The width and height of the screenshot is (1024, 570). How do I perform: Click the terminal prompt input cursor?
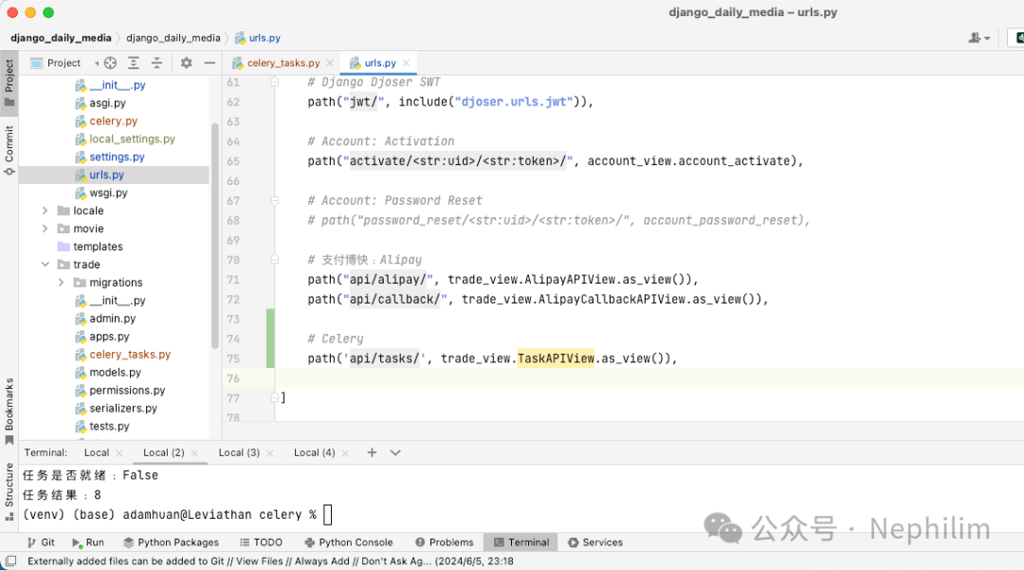(328, 514)
